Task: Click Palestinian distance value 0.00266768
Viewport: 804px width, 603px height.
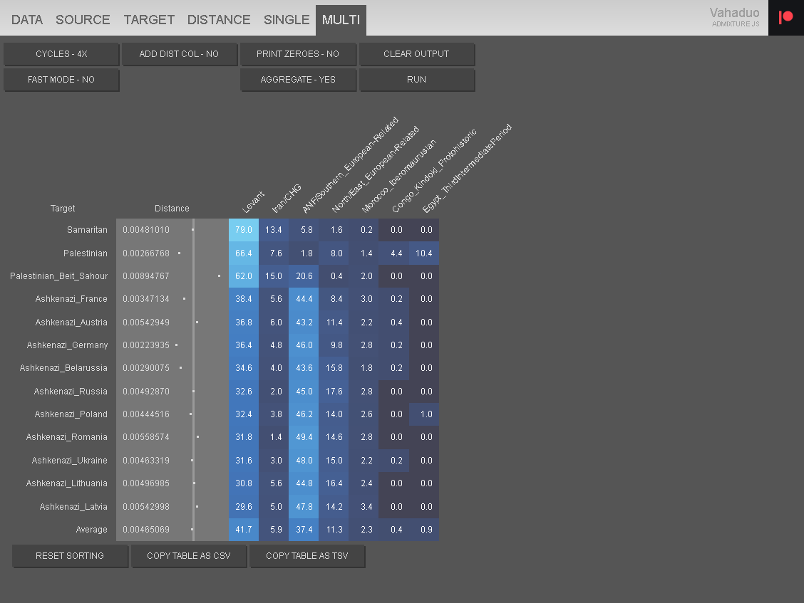Action: [x=146, y=253]
